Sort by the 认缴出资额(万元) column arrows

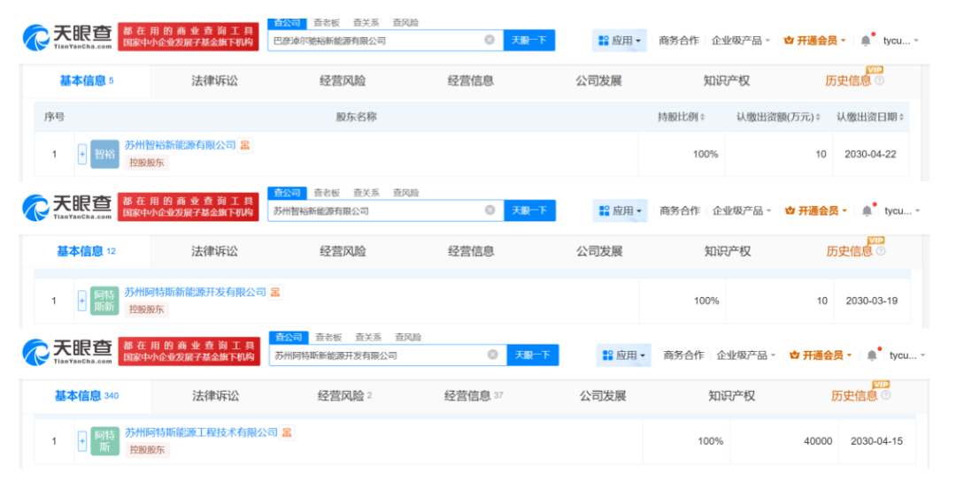pos(818,117)
